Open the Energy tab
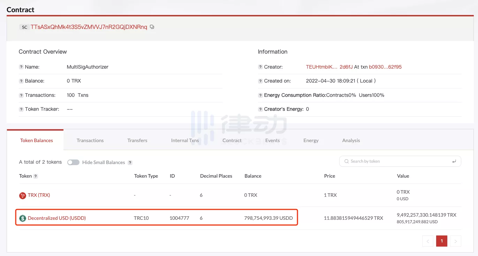This screenshot has width=478, height=256. (x=311, y=140)
